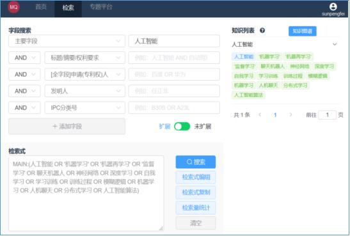Viewport: 350px width, 236px height.
Task: Open the IPC分类号 field dropdown
Action: pos(85,107)
